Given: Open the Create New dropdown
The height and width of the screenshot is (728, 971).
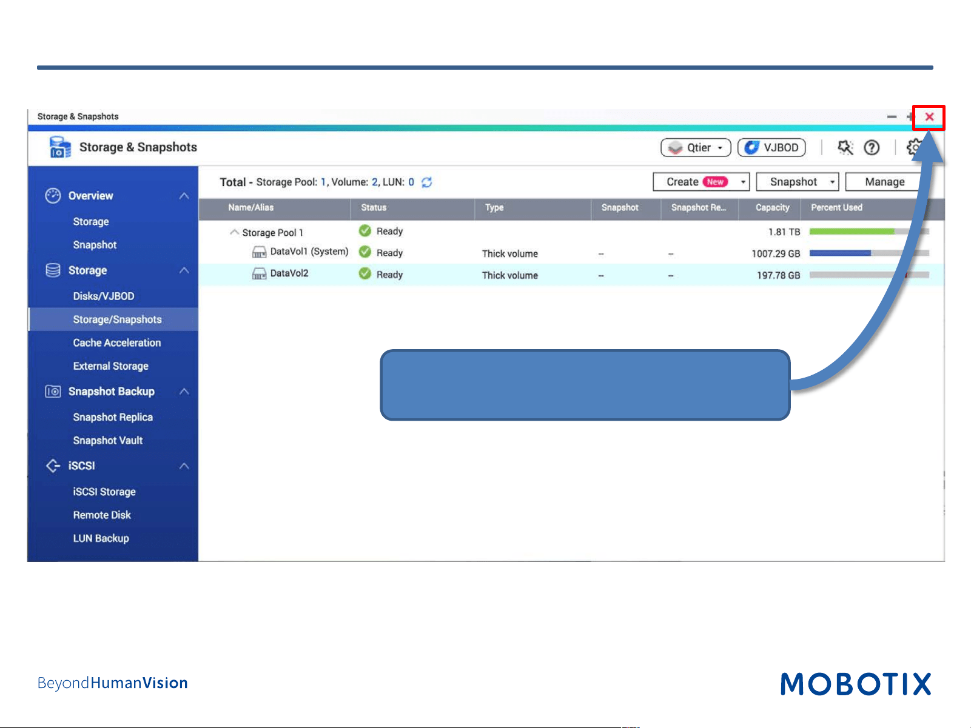Looking at the screenshot, I should pos(701,182).
